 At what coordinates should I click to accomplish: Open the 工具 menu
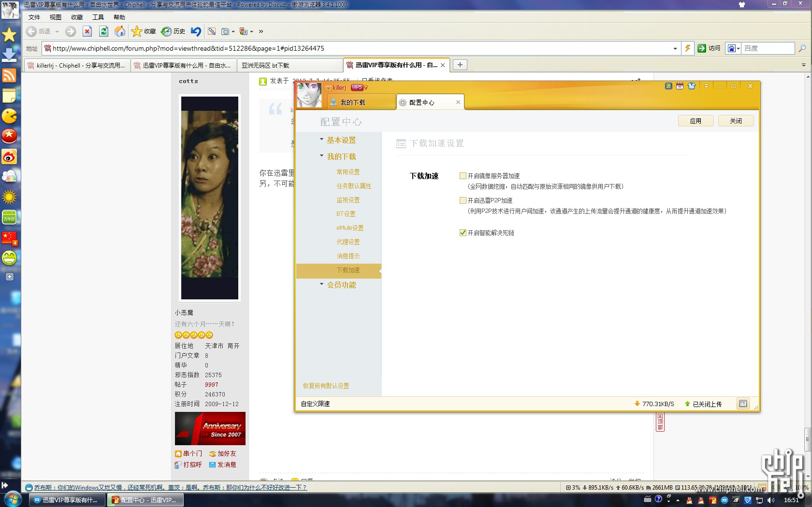pyautogui.click(x=98, y=17)
